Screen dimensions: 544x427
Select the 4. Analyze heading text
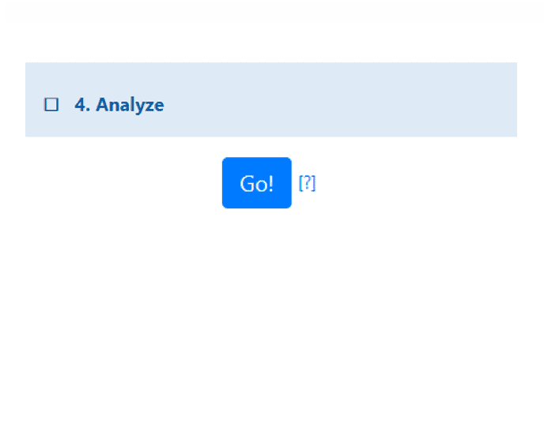click(x=119, y=105)
